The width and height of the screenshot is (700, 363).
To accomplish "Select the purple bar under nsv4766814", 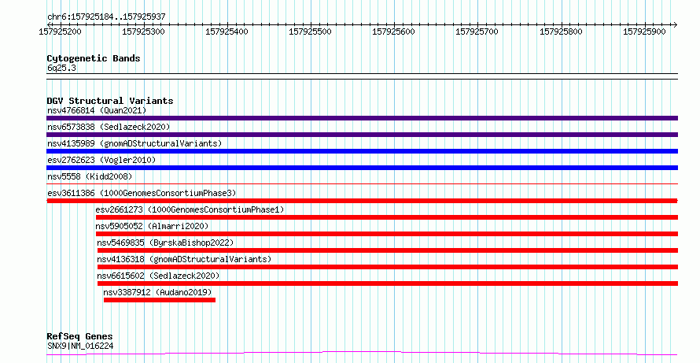I will [x=362, y=118].
